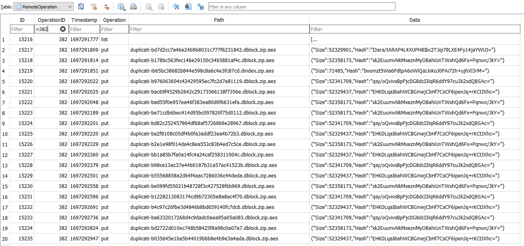This screenshot has height=246, width=524.
Task: Sort by the Operation column header
Action: pyautogui.click(x=114, y=20)
